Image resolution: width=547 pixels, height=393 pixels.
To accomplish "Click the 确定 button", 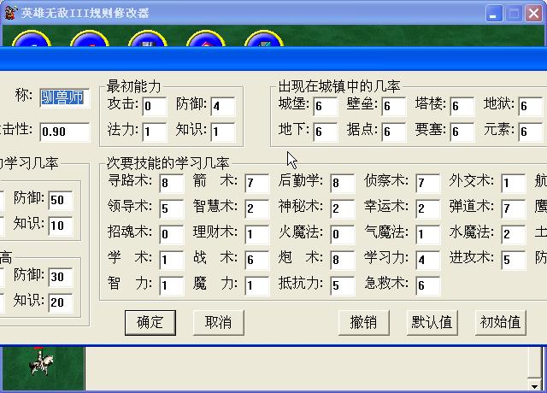I will tap(150, 323).
